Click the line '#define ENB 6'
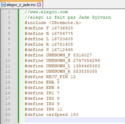This screenshot has width=125, height=124. pyautogui.click(x=42, y=88)
